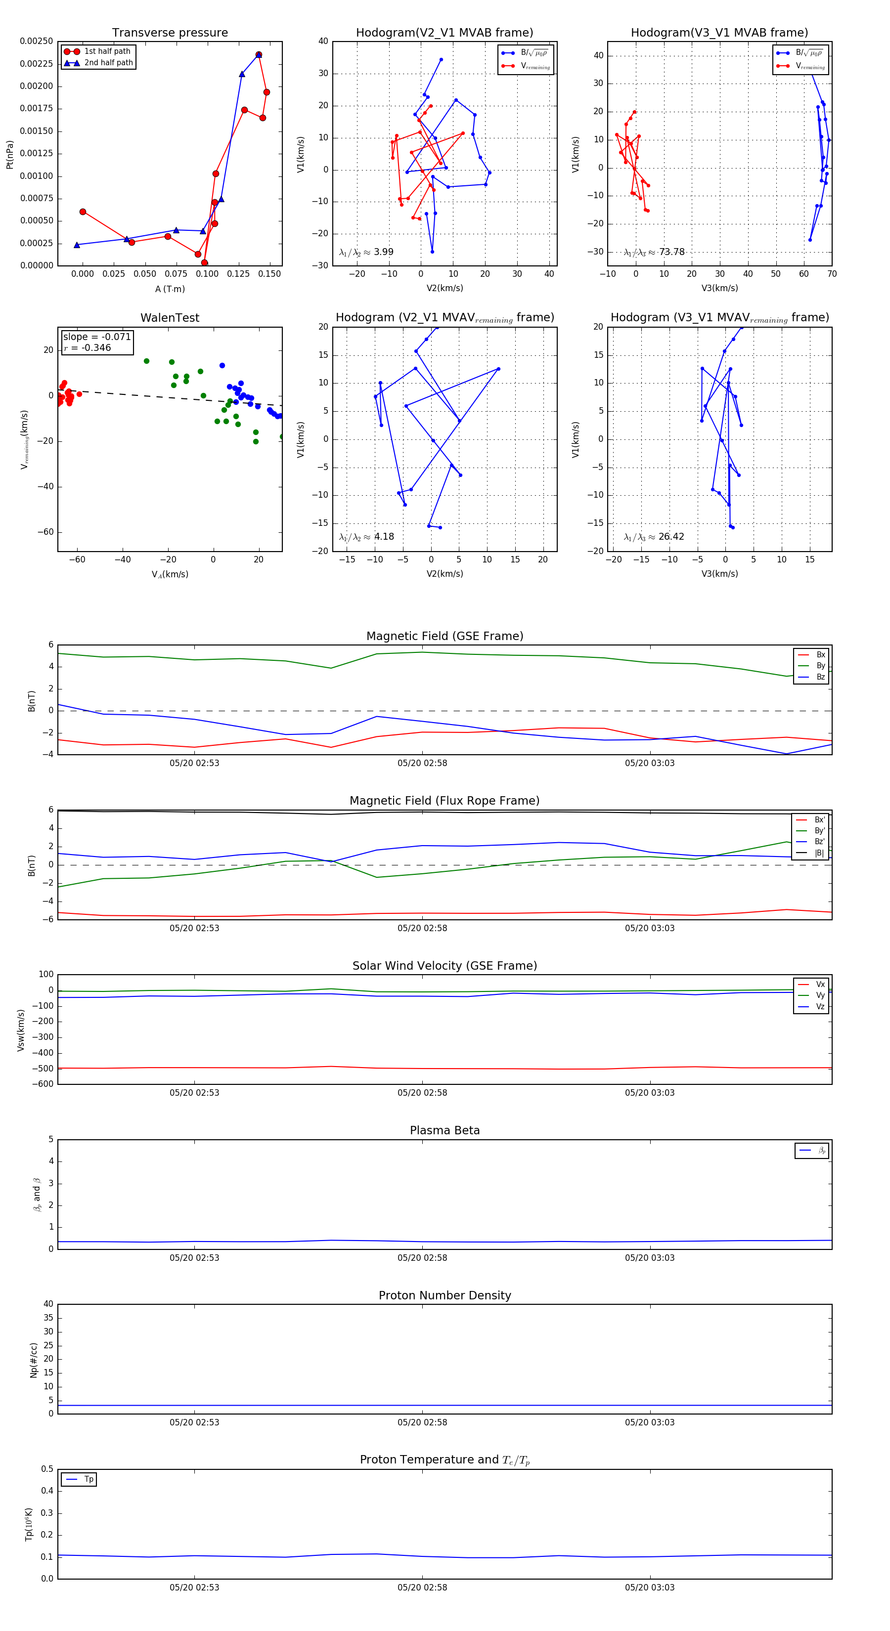Click the "Bz'" legend entry in Flux Rope plot

pos(810,842)
